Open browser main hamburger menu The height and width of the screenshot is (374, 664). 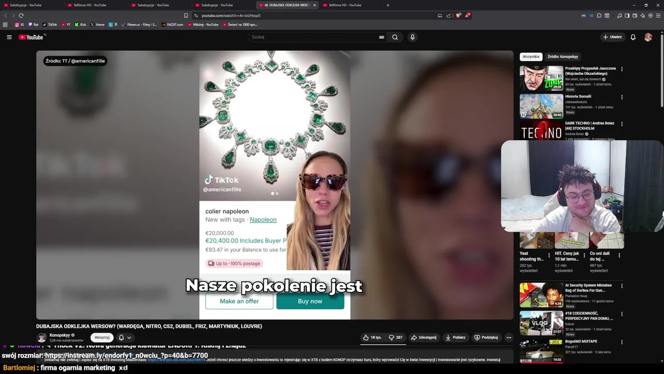pos(659,16)
